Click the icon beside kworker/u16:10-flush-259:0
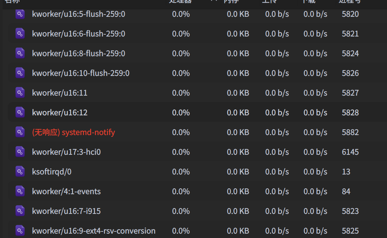Image resolution: width=387 pixels, height=238 pixels. pyautogui.click(x=20, y=73)
